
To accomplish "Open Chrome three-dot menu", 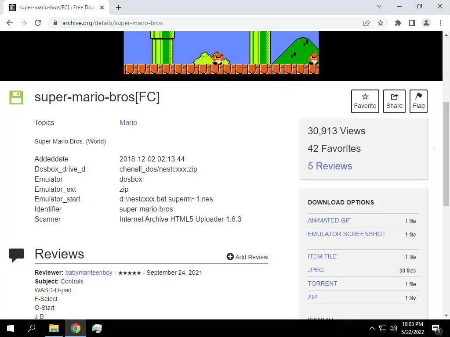I will [440, 23].
